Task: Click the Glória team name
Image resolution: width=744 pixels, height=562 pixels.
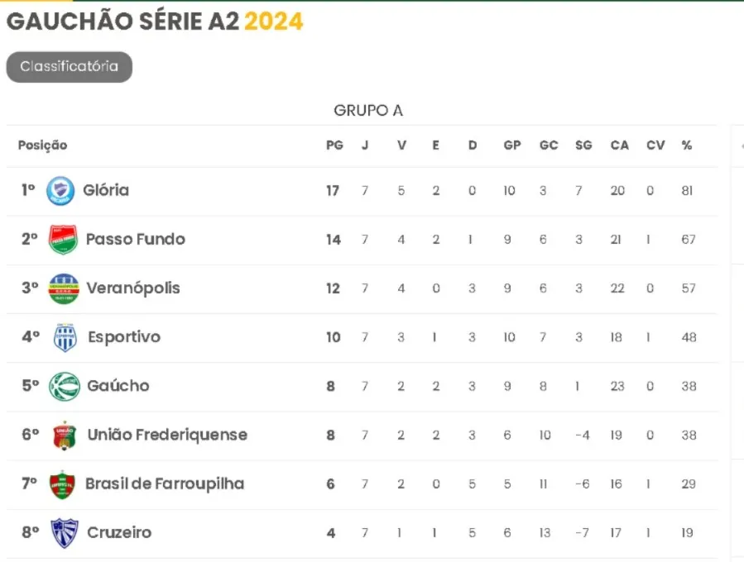Action: pyautogui.click(x=106, y=190)
